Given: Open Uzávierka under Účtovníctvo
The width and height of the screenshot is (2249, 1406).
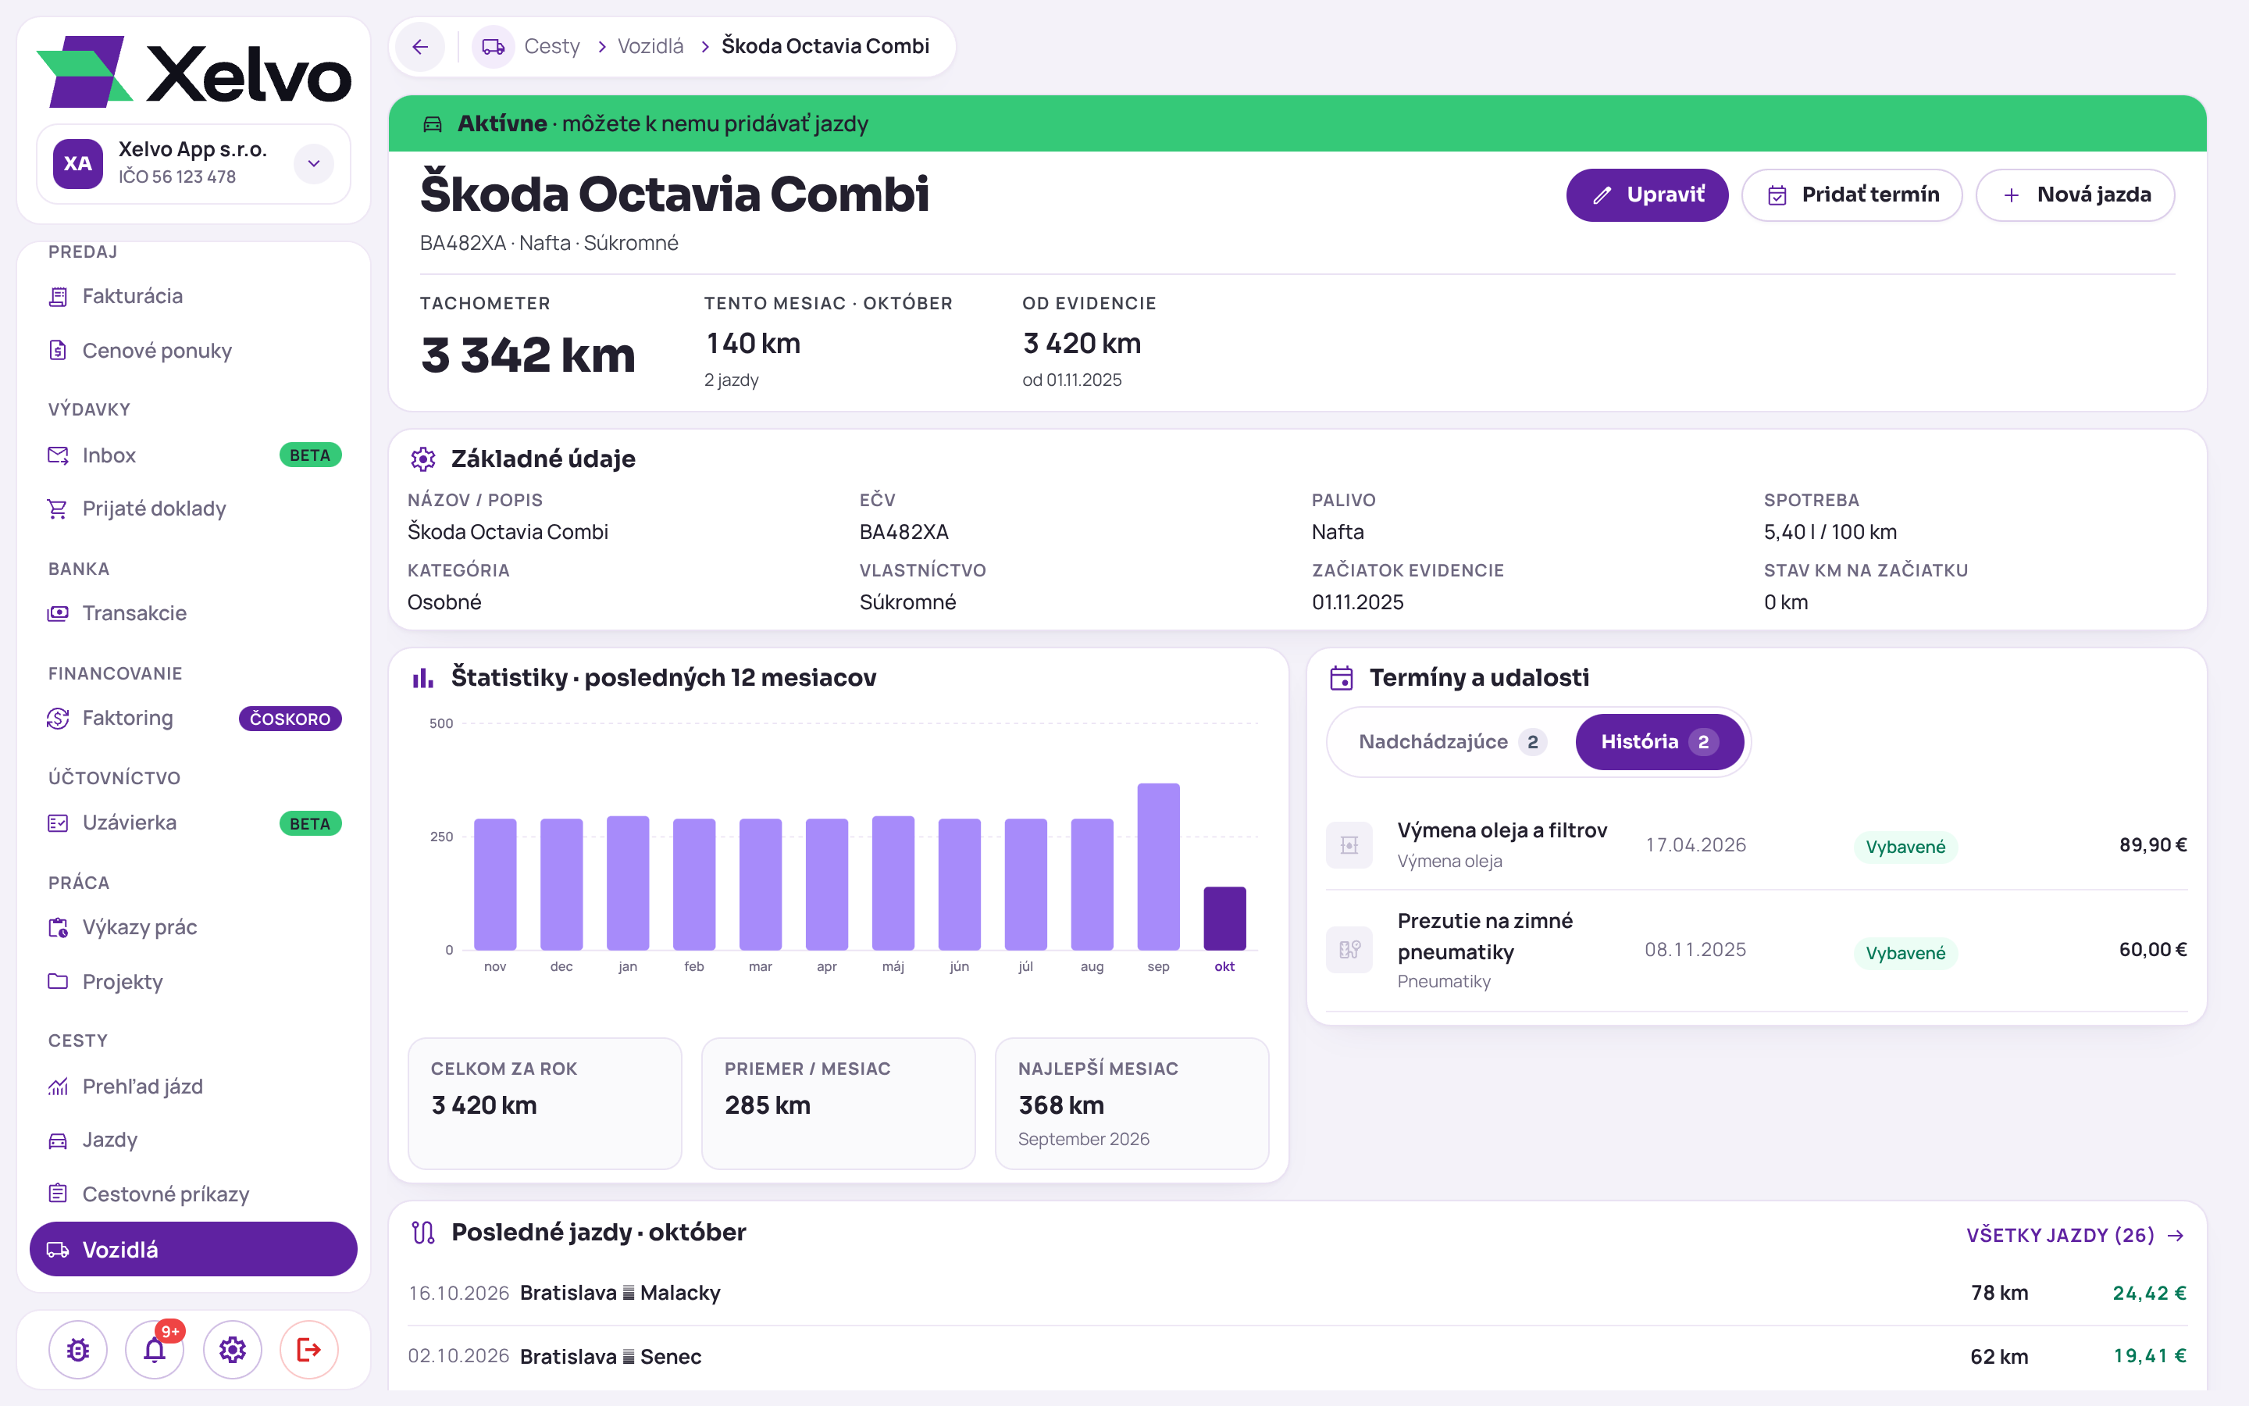Looking at the screenshot, I should pyautogui.click(x=194, y=823).
